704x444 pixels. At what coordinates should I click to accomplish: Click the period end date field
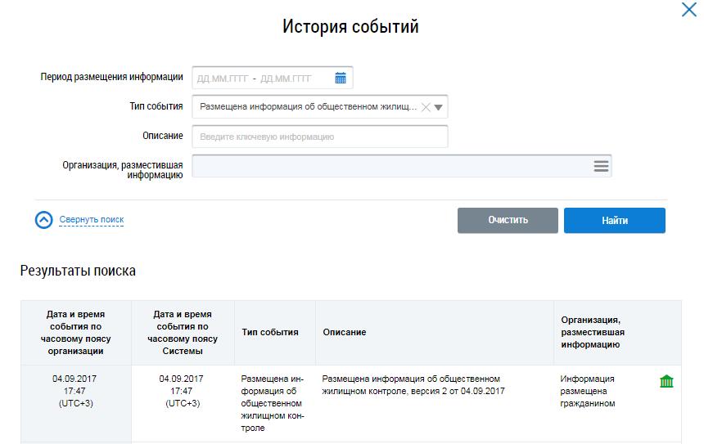click(286, 78)
